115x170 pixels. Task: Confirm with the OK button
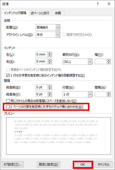pyautogui.click(x=83, y=164)
